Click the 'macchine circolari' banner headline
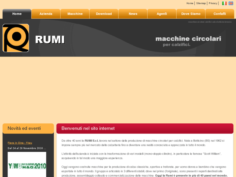The width and height of the screenshot is (236, 177). click(x=188, y=39)
